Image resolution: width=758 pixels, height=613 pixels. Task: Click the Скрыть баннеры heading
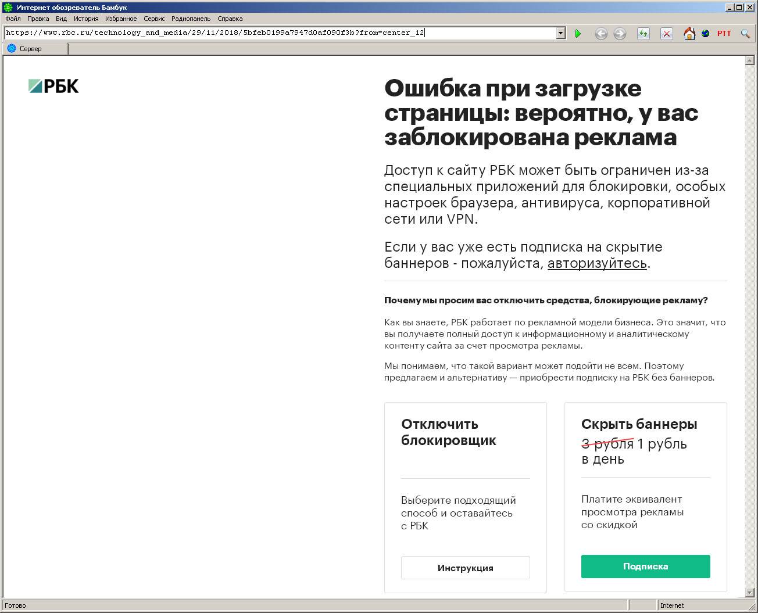pyautogui.click(x=639, y=424)
